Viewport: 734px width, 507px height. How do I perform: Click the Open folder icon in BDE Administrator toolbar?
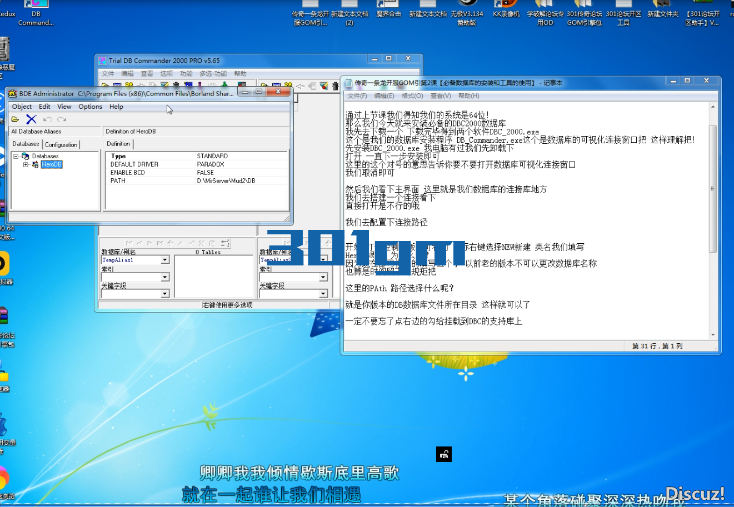[x=15, y=119]
